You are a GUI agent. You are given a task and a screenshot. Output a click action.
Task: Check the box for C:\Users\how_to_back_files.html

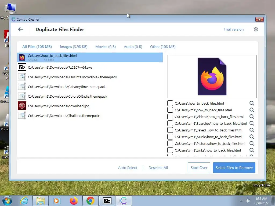(170, 103)
